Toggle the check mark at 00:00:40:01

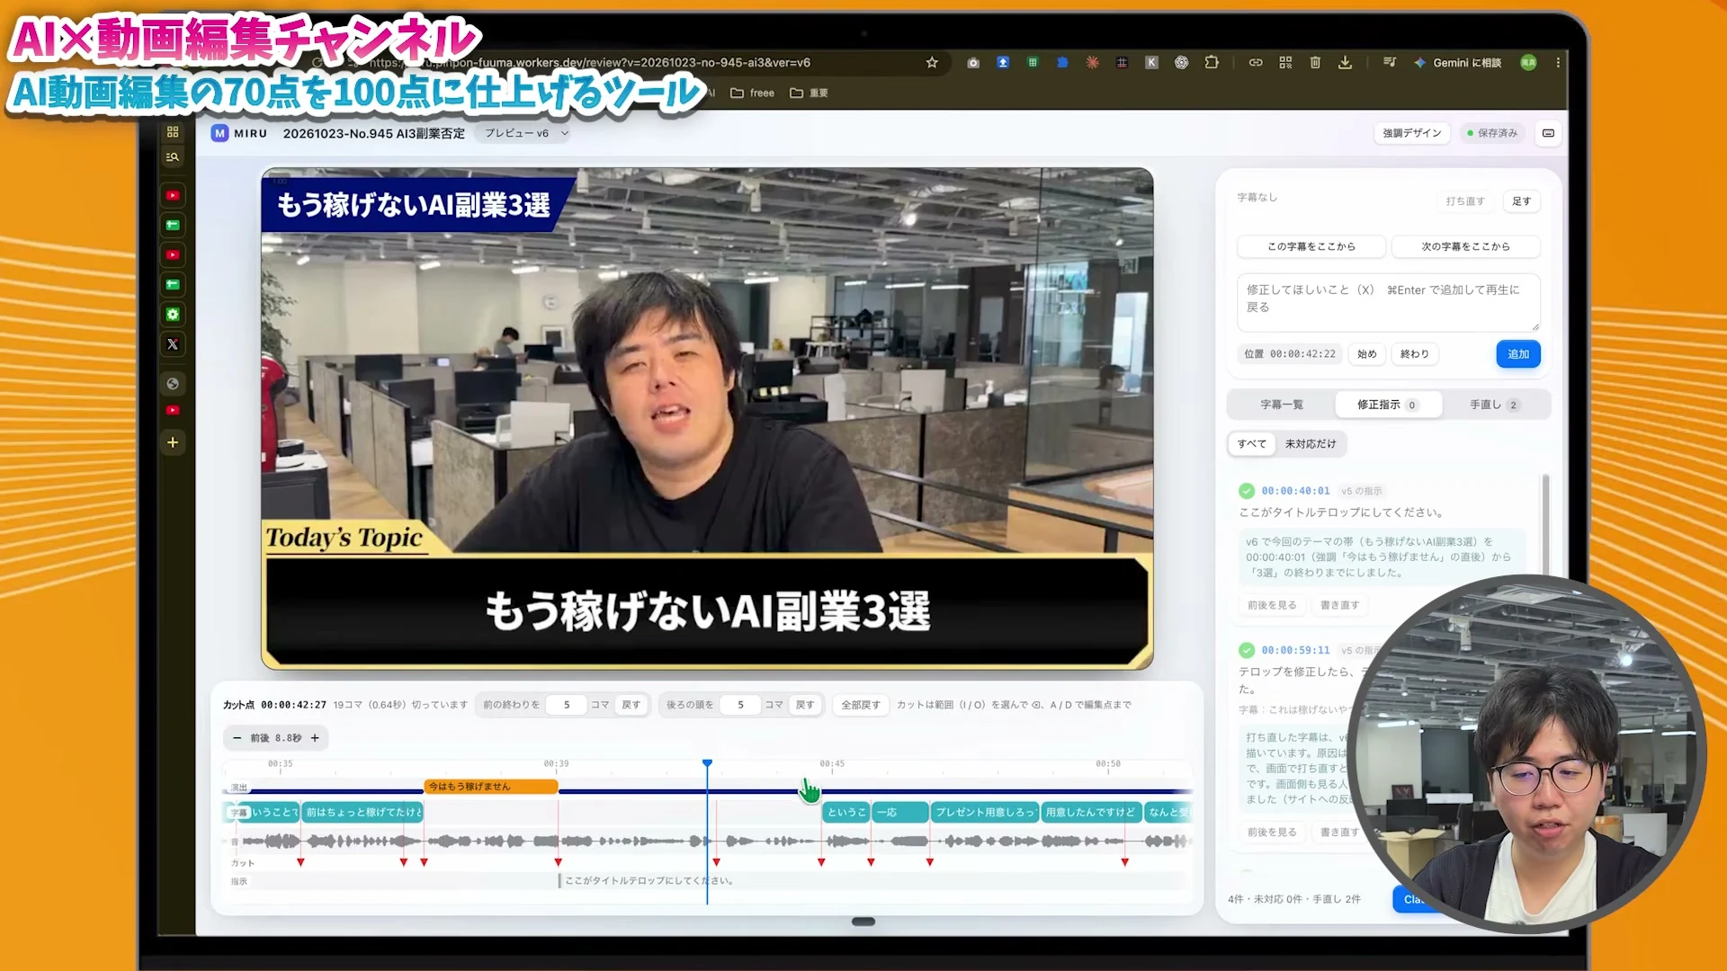click(1247, 491)
